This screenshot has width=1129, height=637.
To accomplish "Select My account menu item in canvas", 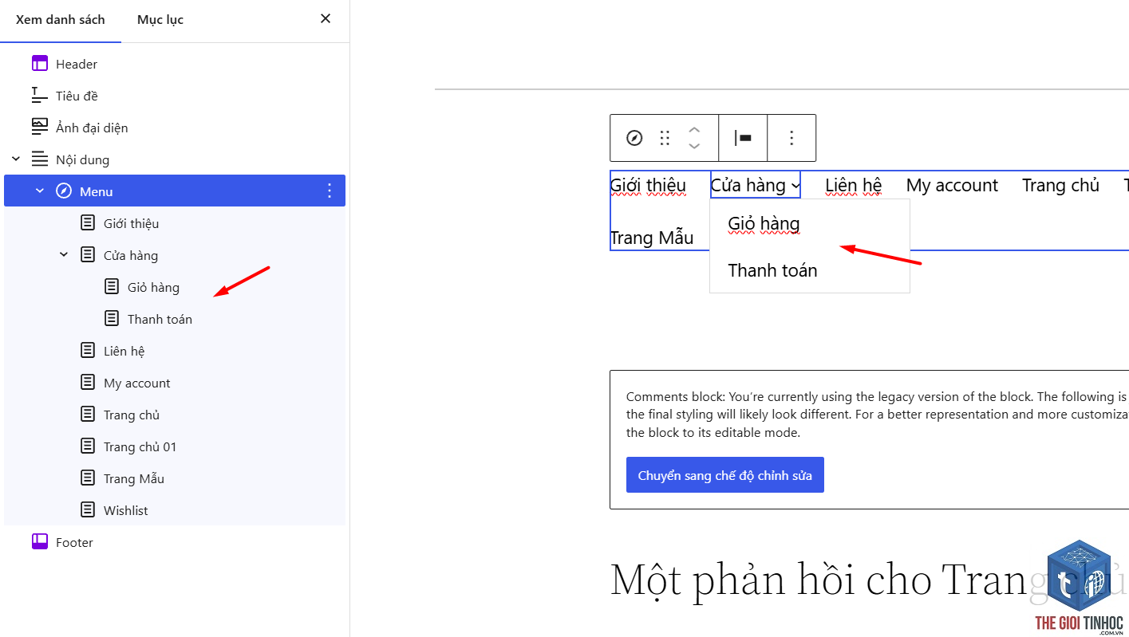I will (952, 185).
